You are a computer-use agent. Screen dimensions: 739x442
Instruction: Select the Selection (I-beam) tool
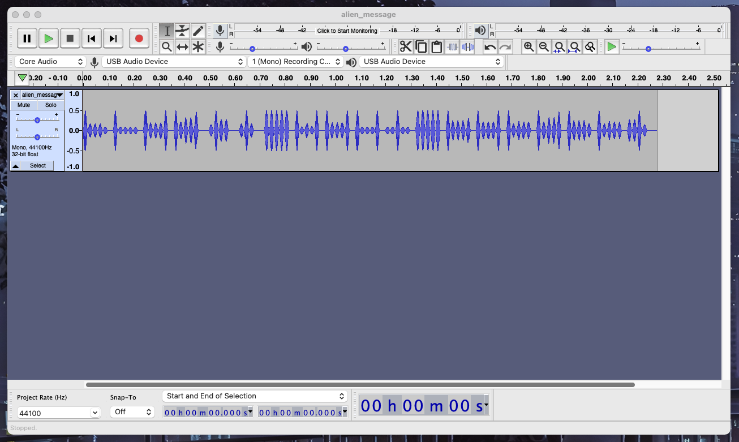(167, 31)
